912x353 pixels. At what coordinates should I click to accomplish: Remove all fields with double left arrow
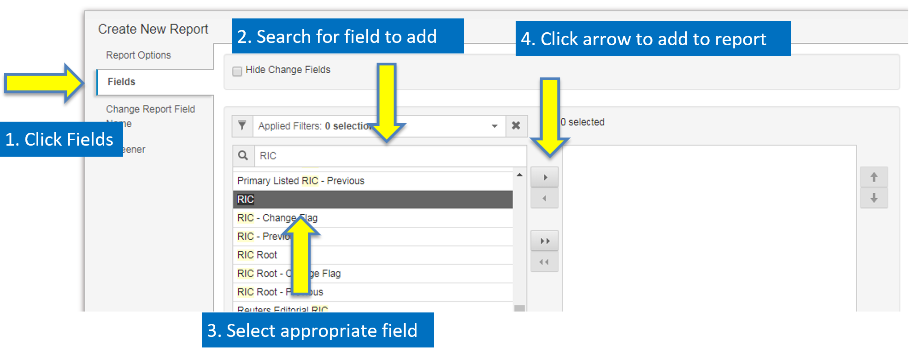(545, 262)
